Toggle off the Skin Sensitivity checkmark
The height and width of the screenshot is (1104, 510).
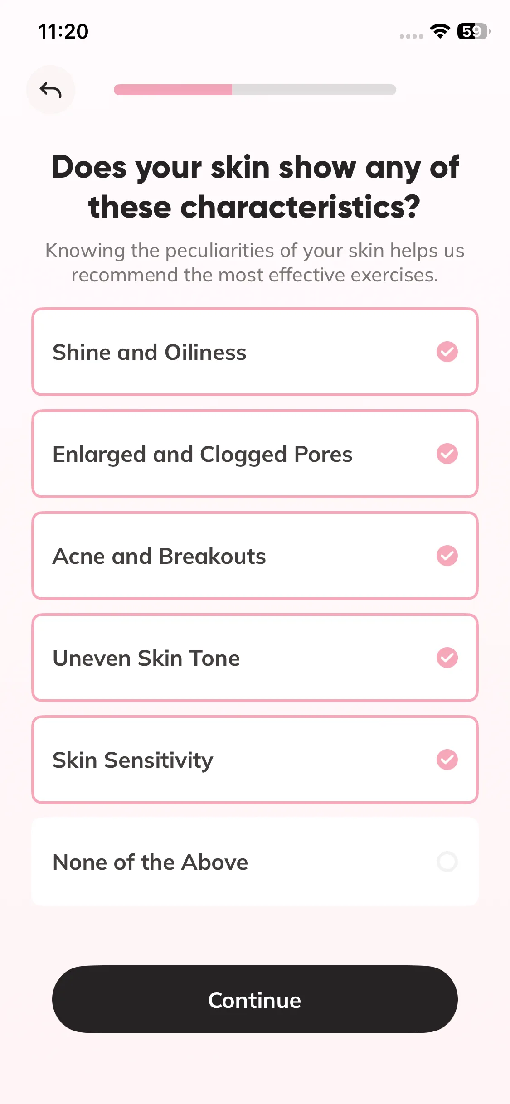coord(447,760)
